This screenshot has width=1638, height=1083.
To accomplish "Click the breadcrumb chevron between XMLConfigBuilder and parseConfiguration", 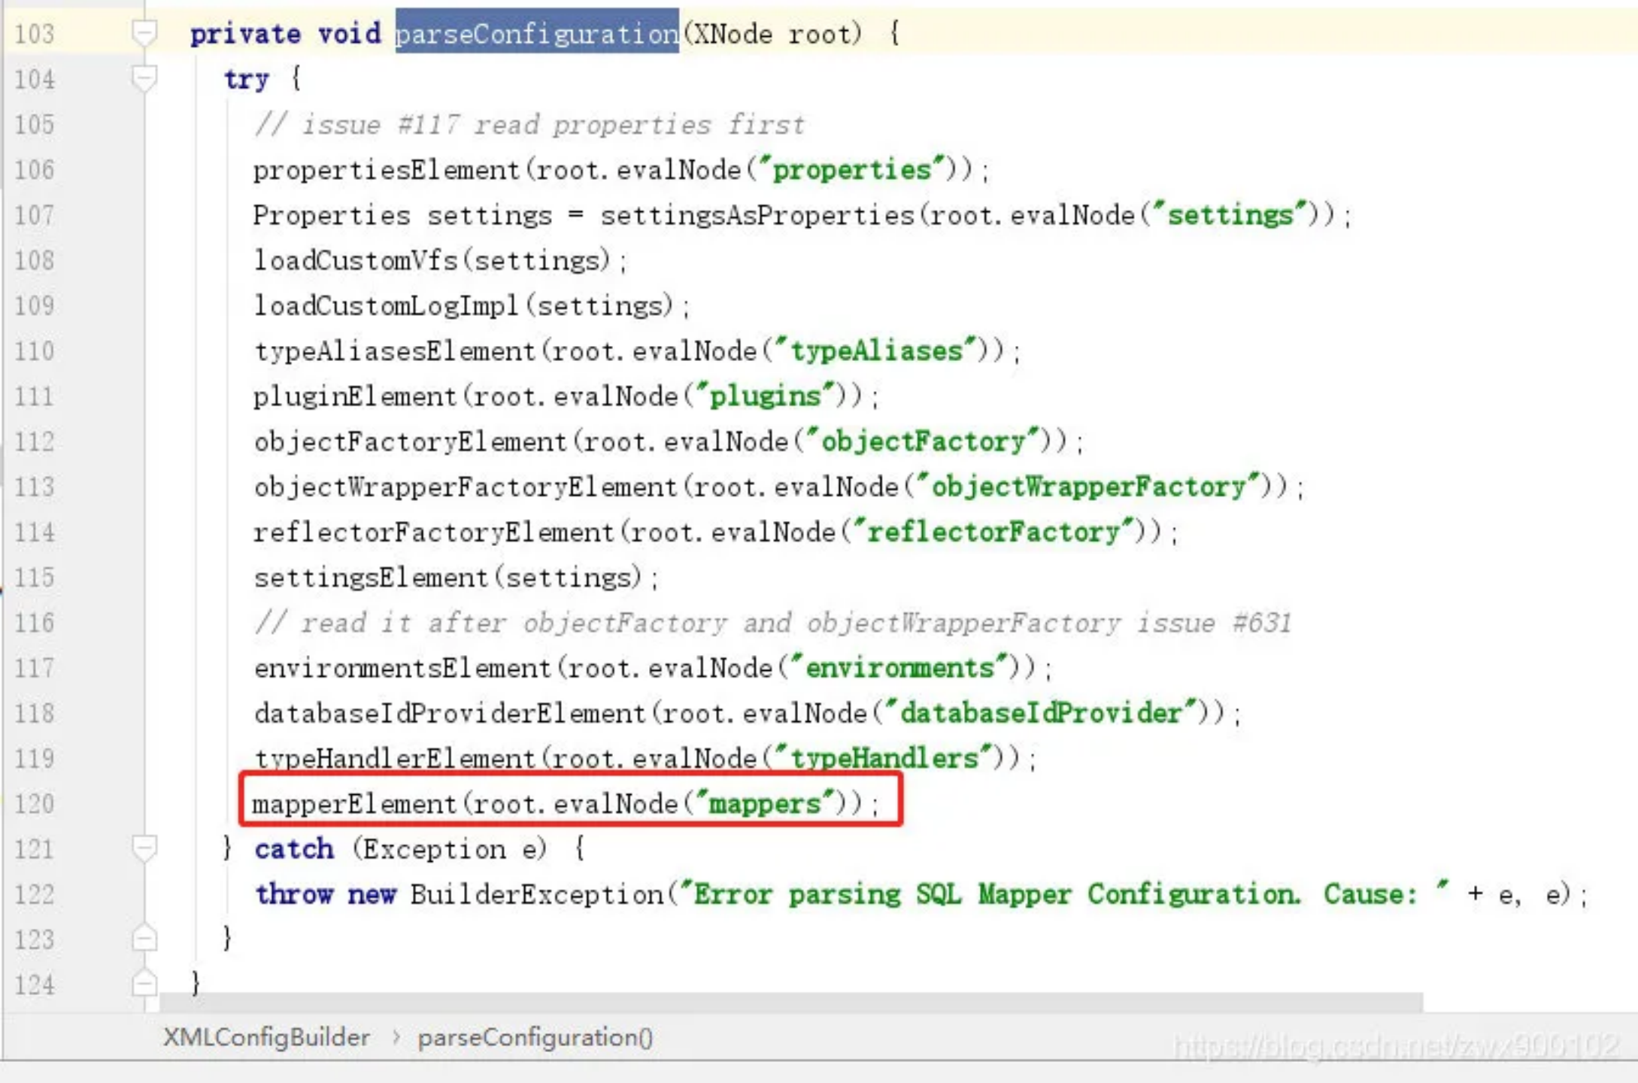I will [396, 1037].
